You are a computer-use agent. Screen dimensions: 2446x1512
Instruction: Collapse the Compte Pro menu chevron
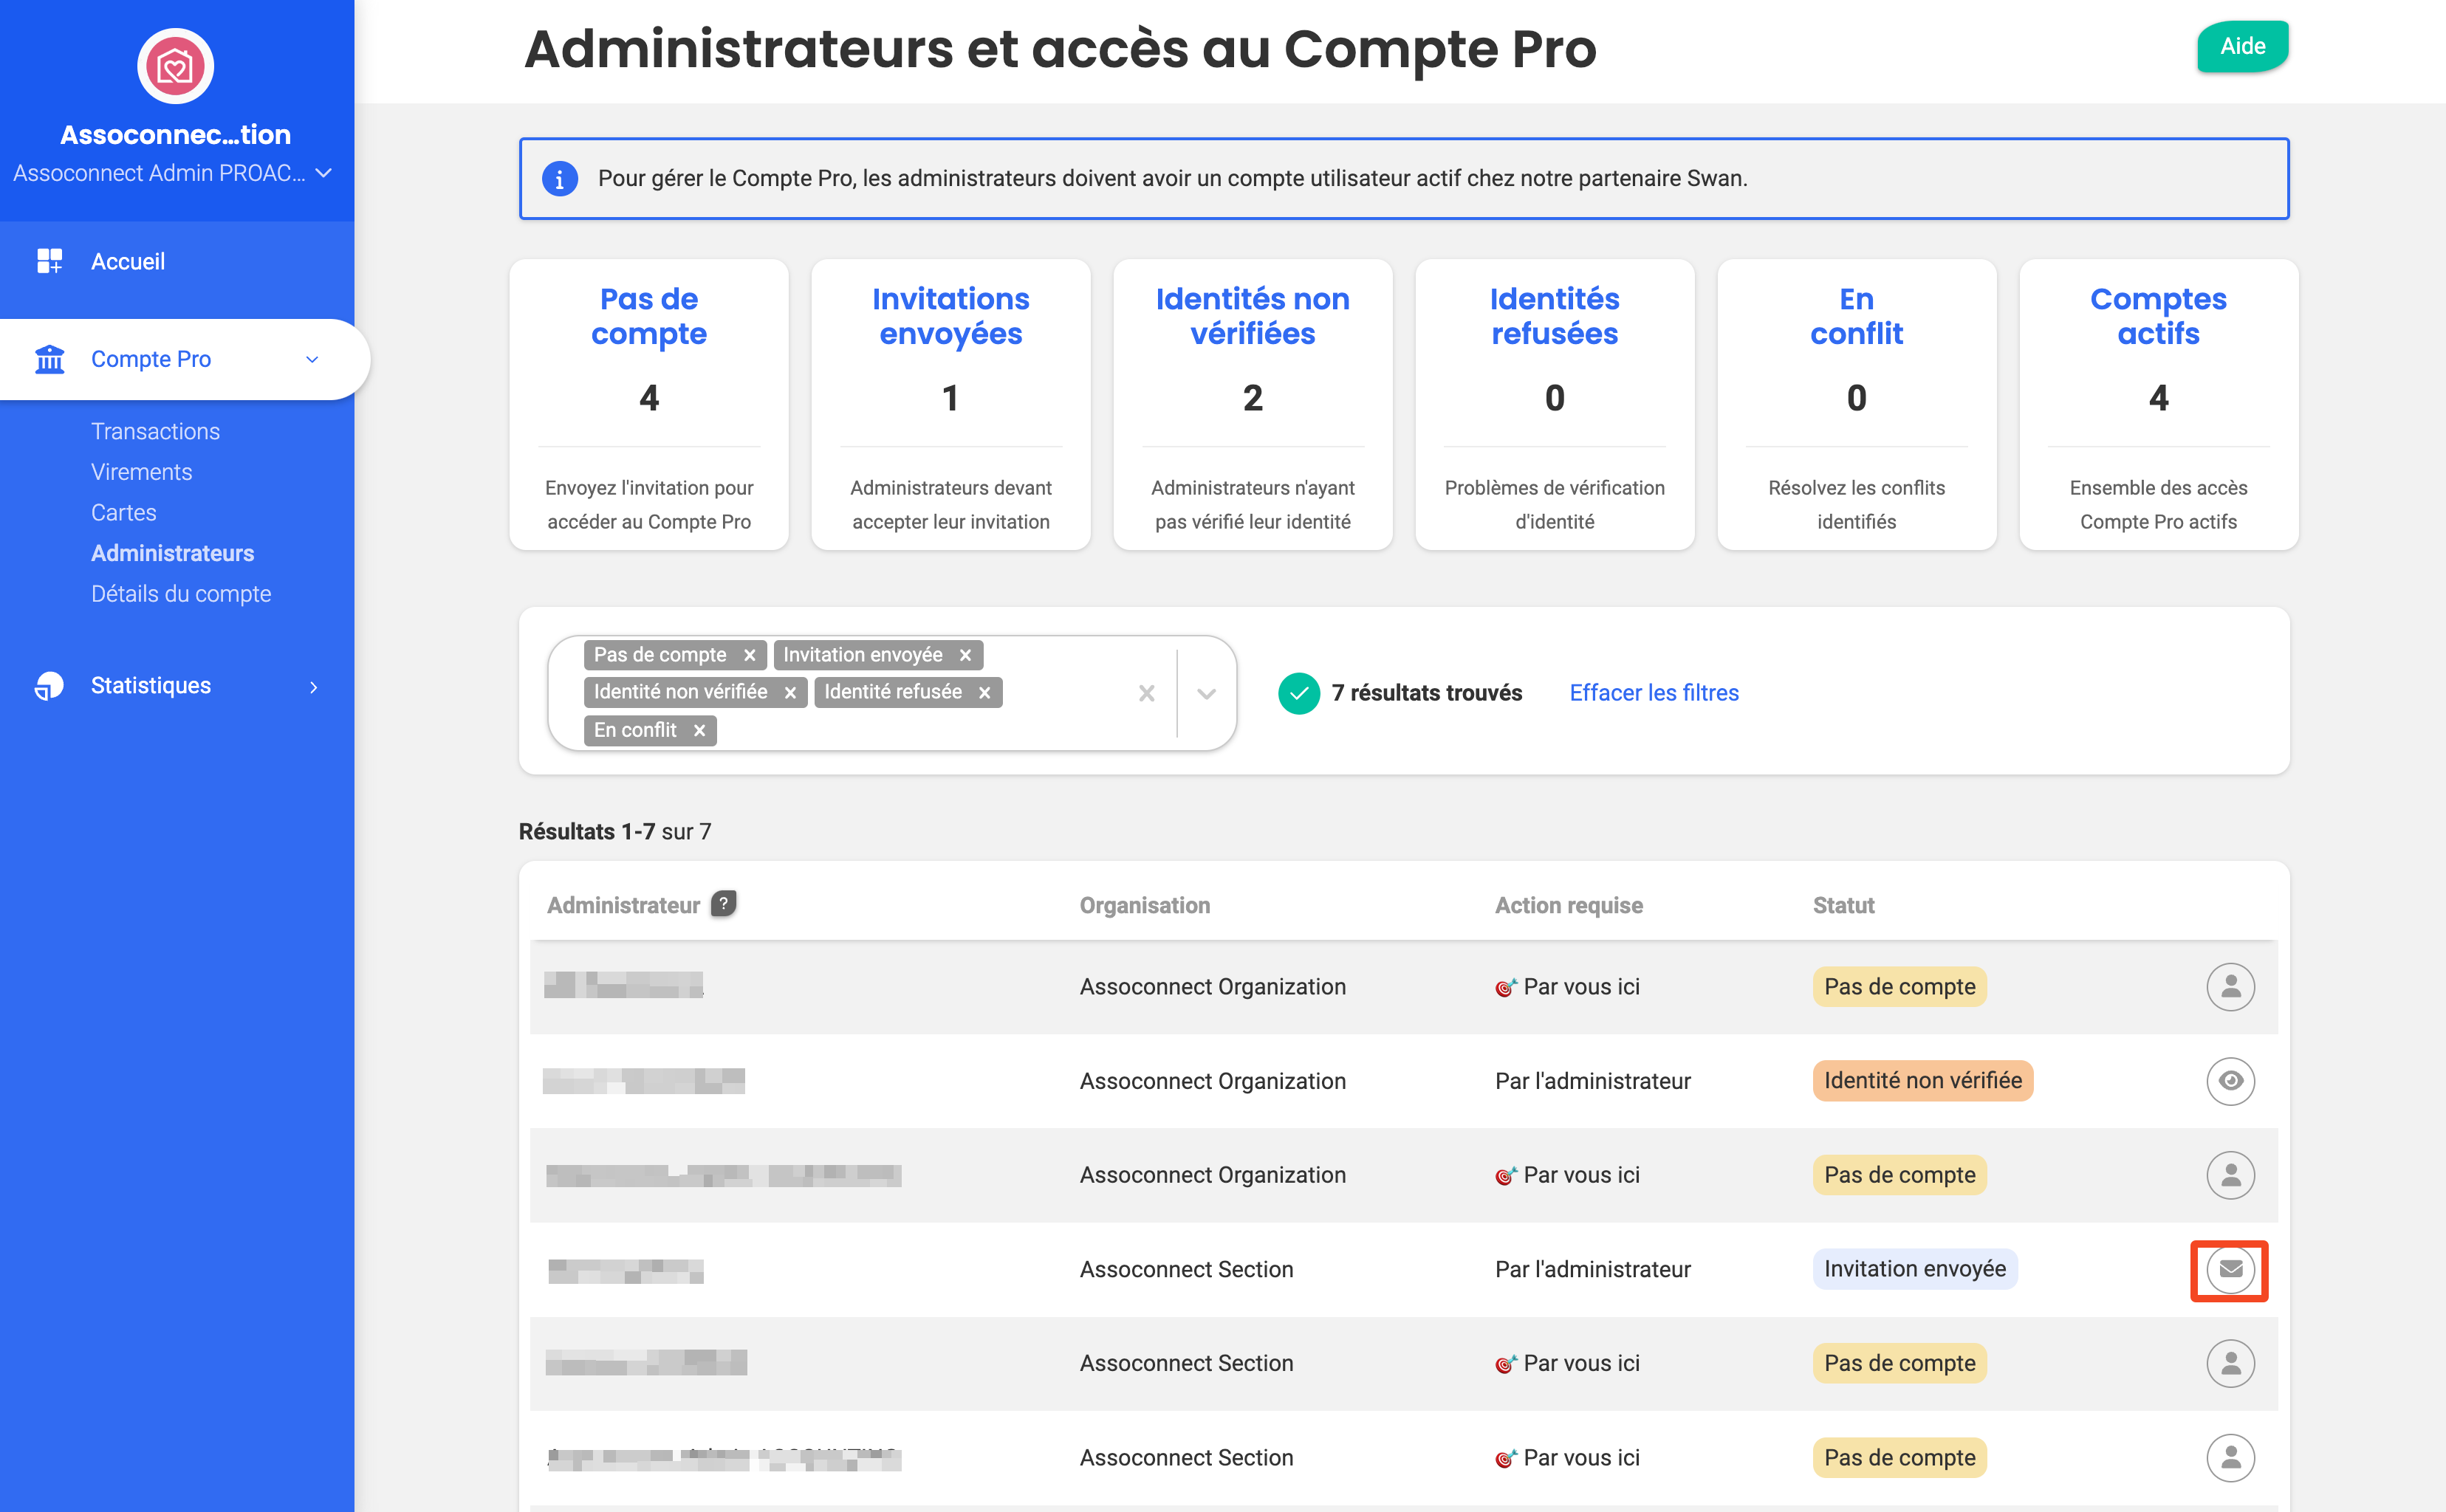pyautogui.click(x=312, y=359)
